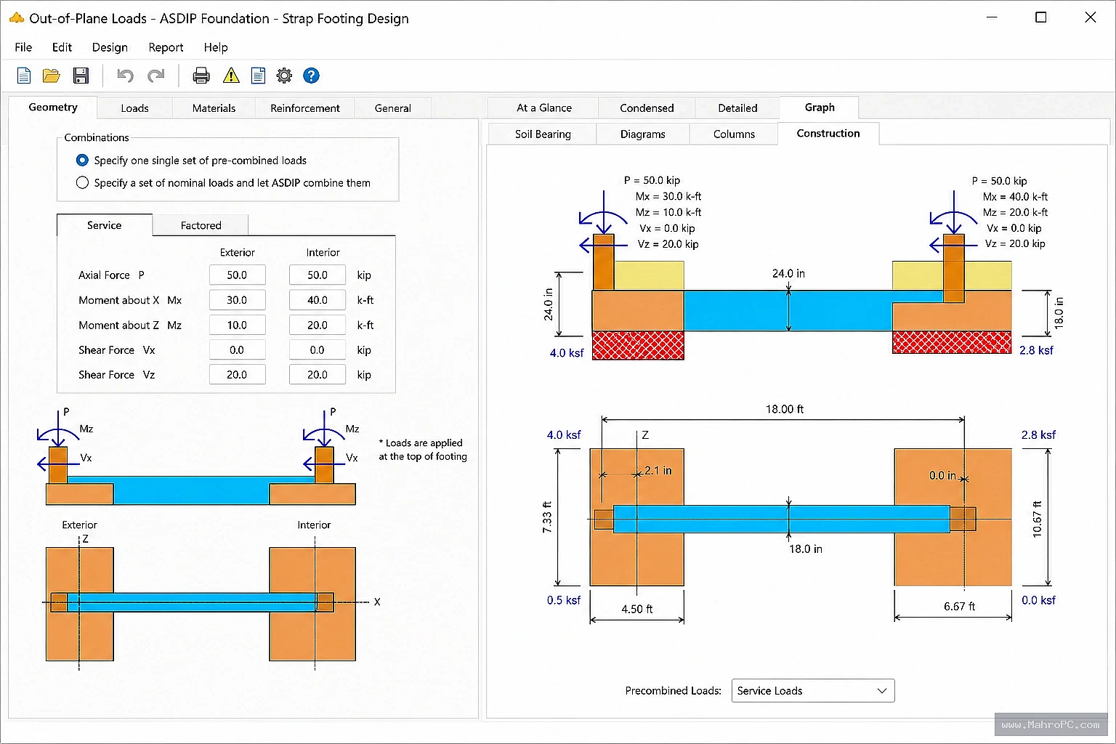The height and width of the screenshot is (744, 1116).
Task: Switch to the Geometry tab
Action: coord(53,107)
